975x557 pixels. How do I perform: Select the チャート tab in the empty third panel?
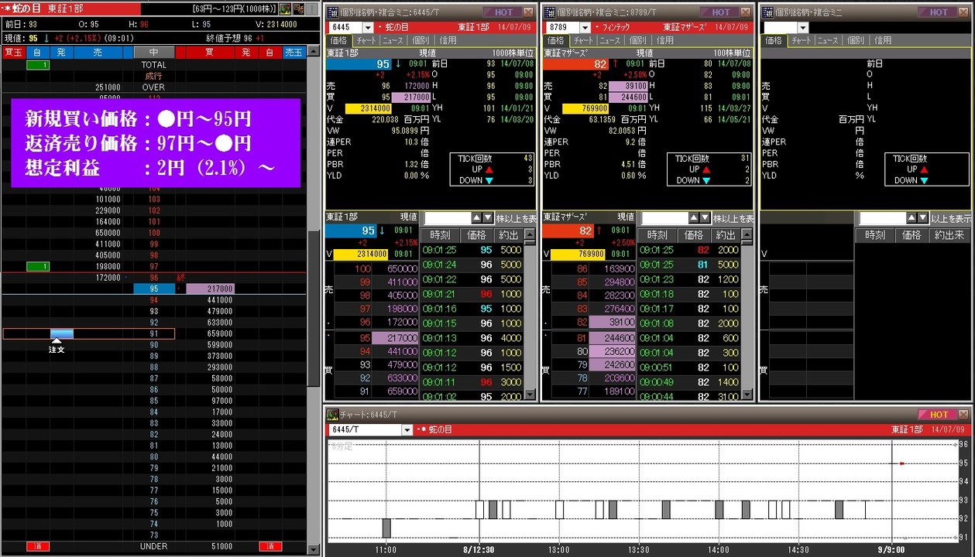(802, 40)
